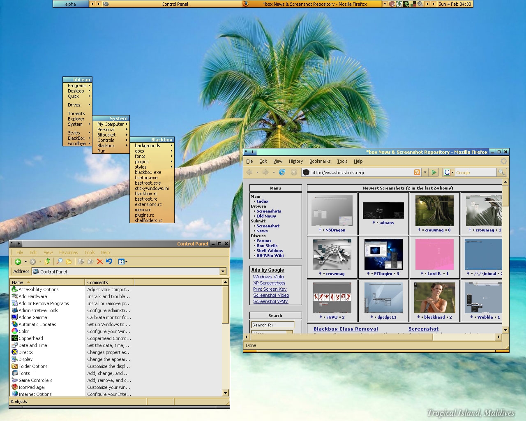The height and width of the screenshot is (421, 526).
Task: Click the search magnifier beside the Google box
Action: (x=501, y=172)
